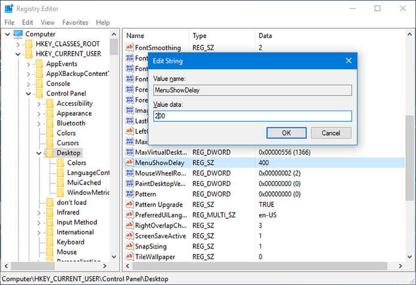Click the binary icon beside PaintDesktopVe...
The image size is (416, 285).
tap(129, 183)
